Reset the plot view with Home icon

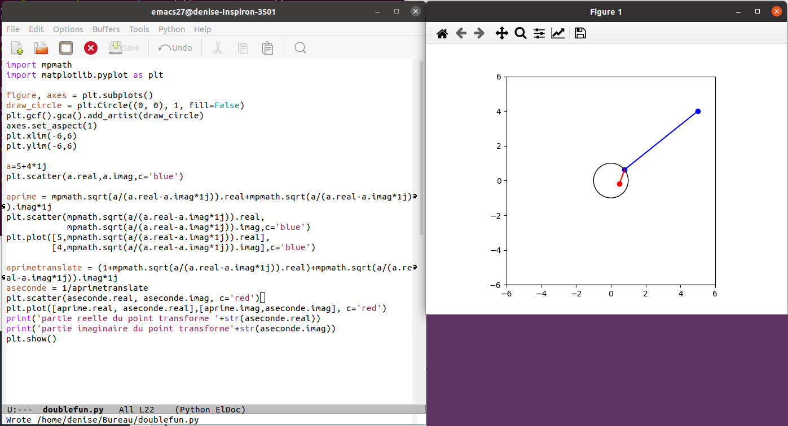(x=442, y=34)
